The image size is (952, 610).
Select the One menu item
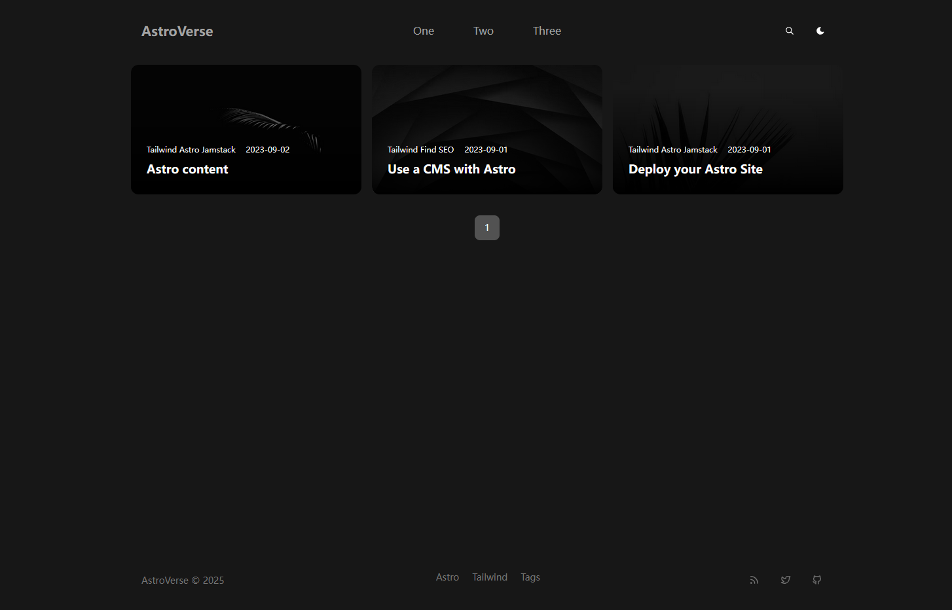423,31
